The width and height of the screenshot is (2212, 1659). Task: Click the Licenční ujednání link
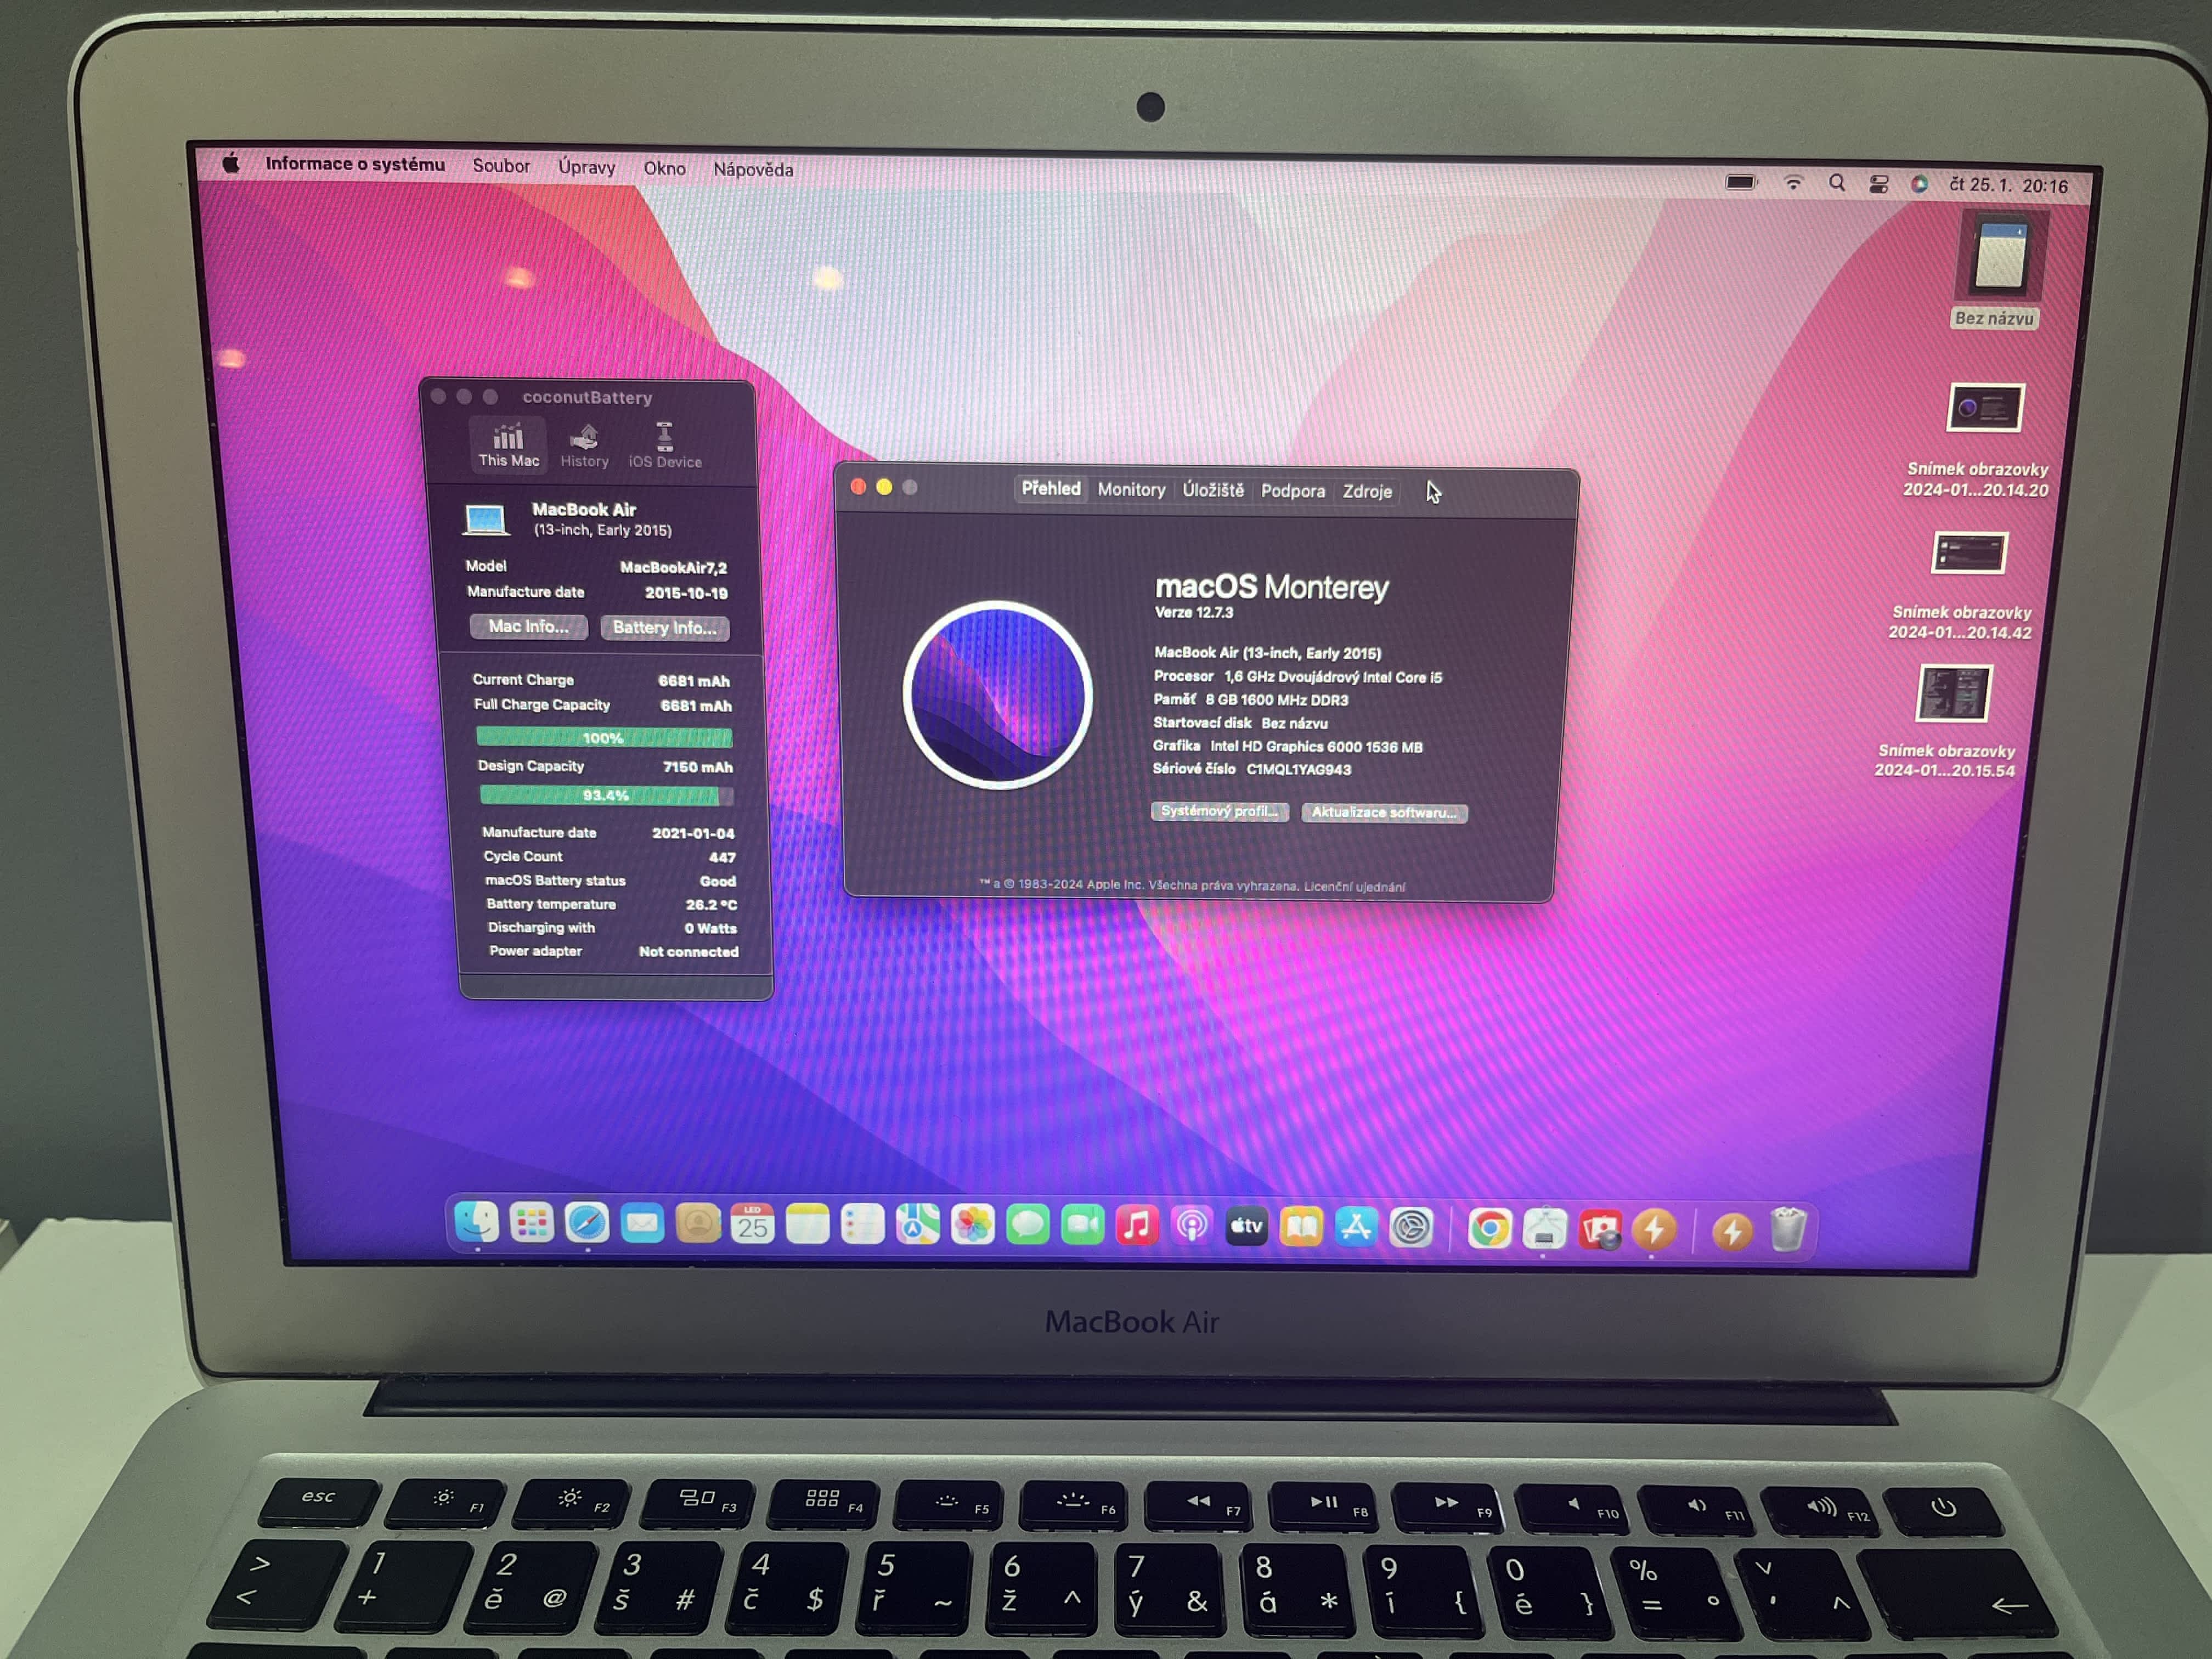click(x=1354, y=886)
